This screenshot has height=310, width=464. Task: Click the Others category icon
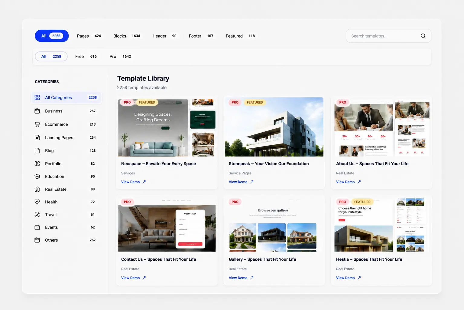37,240
